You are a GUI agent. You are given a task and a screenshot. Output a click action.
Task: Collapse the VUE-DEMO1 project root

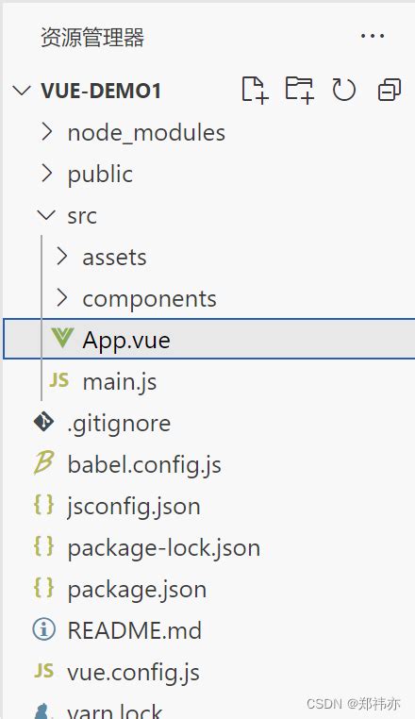22,91
